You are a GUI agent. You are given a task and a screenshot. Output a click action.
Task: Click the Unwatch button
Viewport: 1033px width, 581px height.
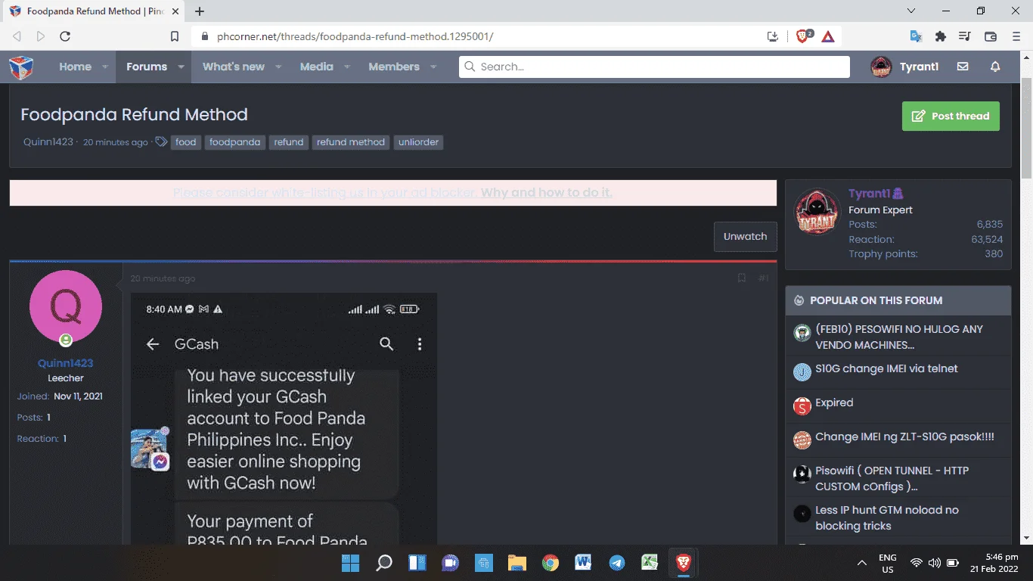pyautogui.click(x=745, y=236)
